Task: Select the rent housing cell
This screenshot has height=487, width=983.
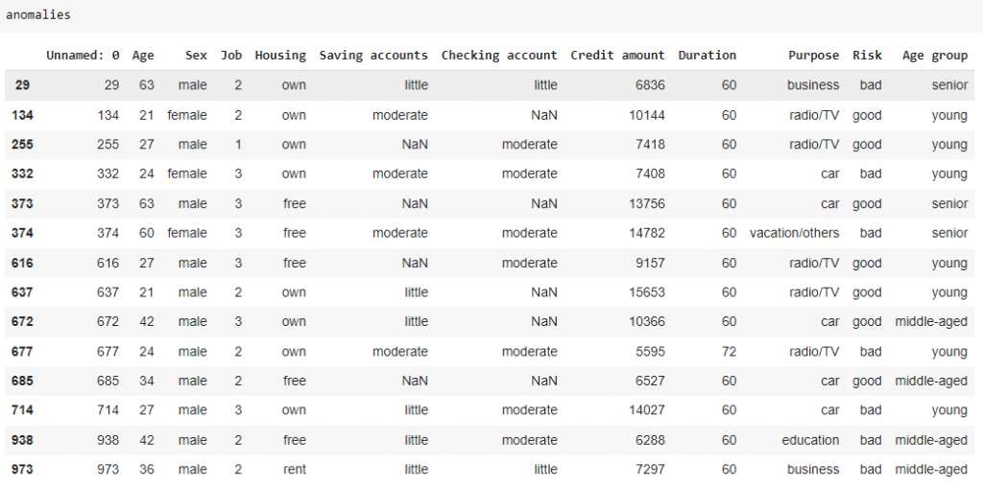Action: coord(294,470)
